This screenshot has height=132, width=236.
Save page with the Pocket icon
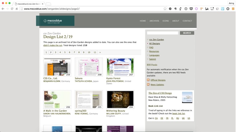pyautogui.click(x=191, y=9)
